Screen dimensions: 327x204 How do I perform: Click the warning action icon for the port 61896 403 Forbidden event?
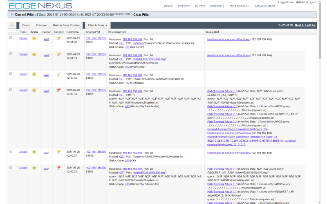click(34, 74)
